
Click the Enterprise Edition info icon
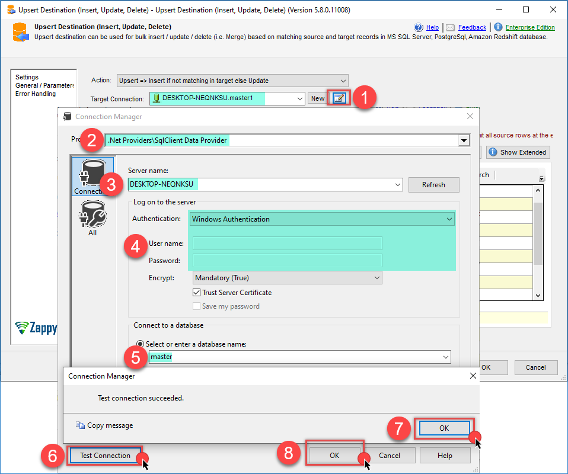click(x=498, y=27)
